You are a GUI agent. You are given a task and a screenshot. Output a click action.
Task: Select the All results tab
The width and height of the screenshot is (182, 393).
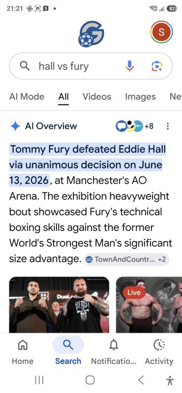[63, 96]
